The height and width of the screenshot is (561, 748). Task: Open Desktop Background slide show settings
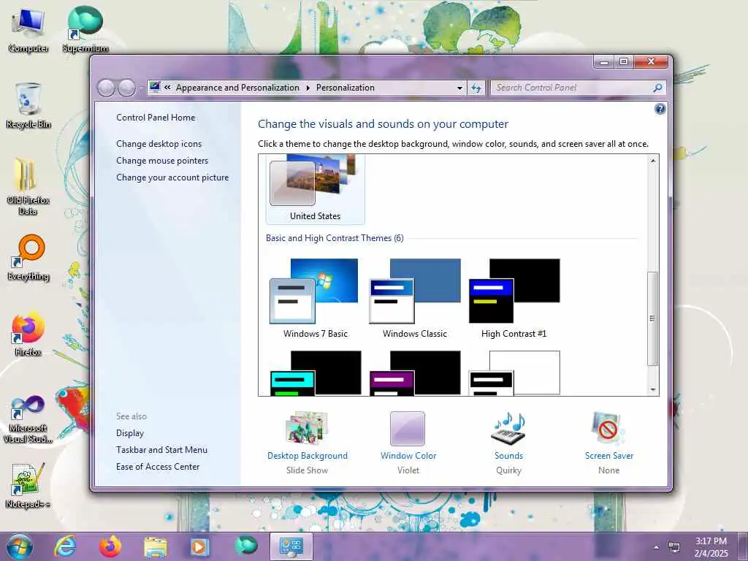tap(308, 443)
